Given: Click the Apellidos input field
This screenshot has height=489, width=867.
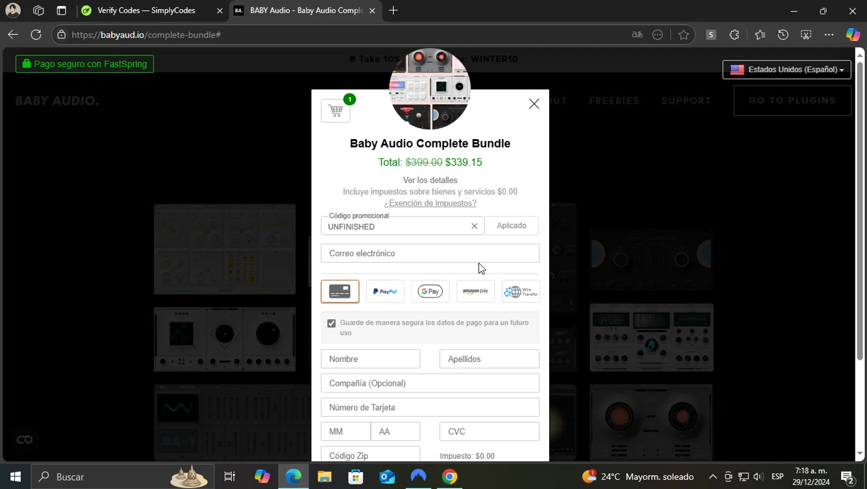Looking at the screenshot, I should 490,359.
